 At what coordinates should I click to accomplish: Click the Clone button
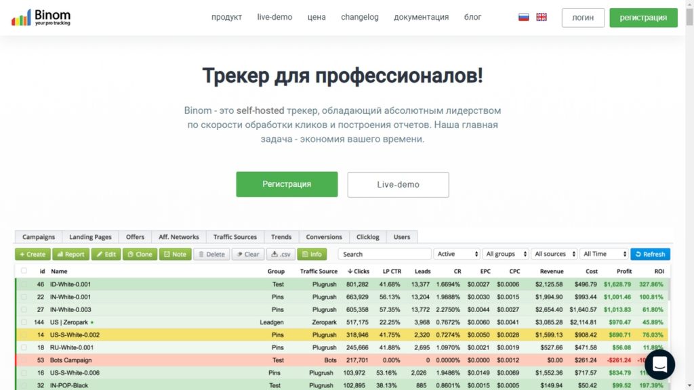coord(140,255)
